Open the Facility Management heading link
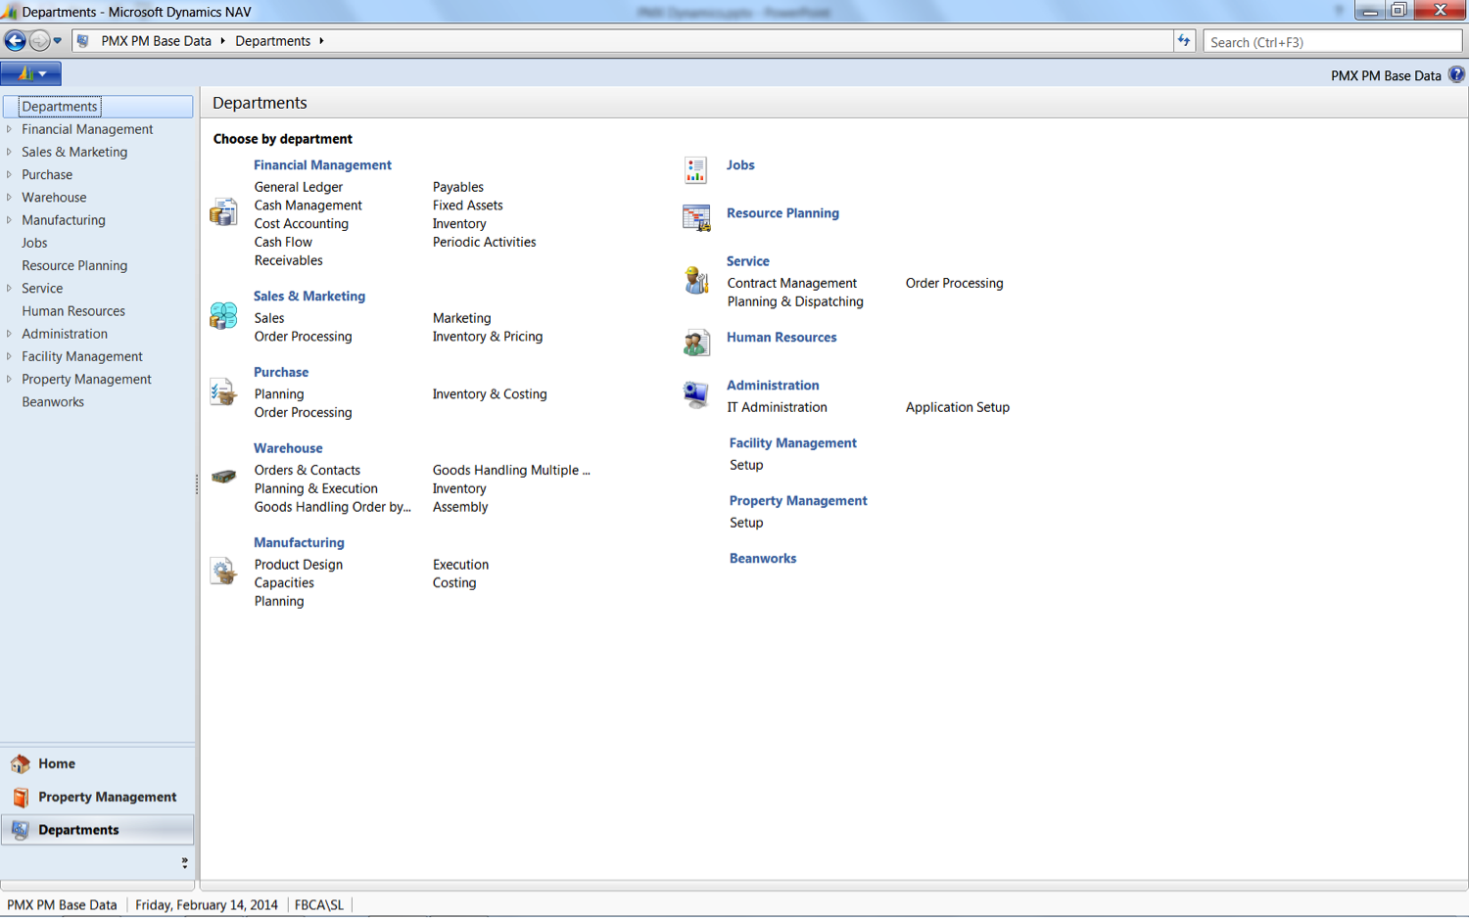 792,443
